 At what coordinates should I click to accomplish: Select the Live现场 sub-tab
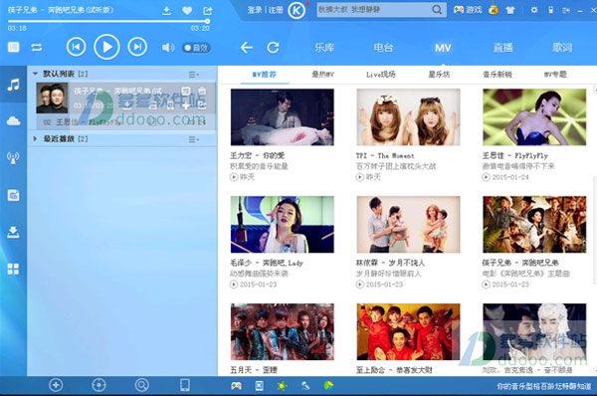(x=381, y=75)
